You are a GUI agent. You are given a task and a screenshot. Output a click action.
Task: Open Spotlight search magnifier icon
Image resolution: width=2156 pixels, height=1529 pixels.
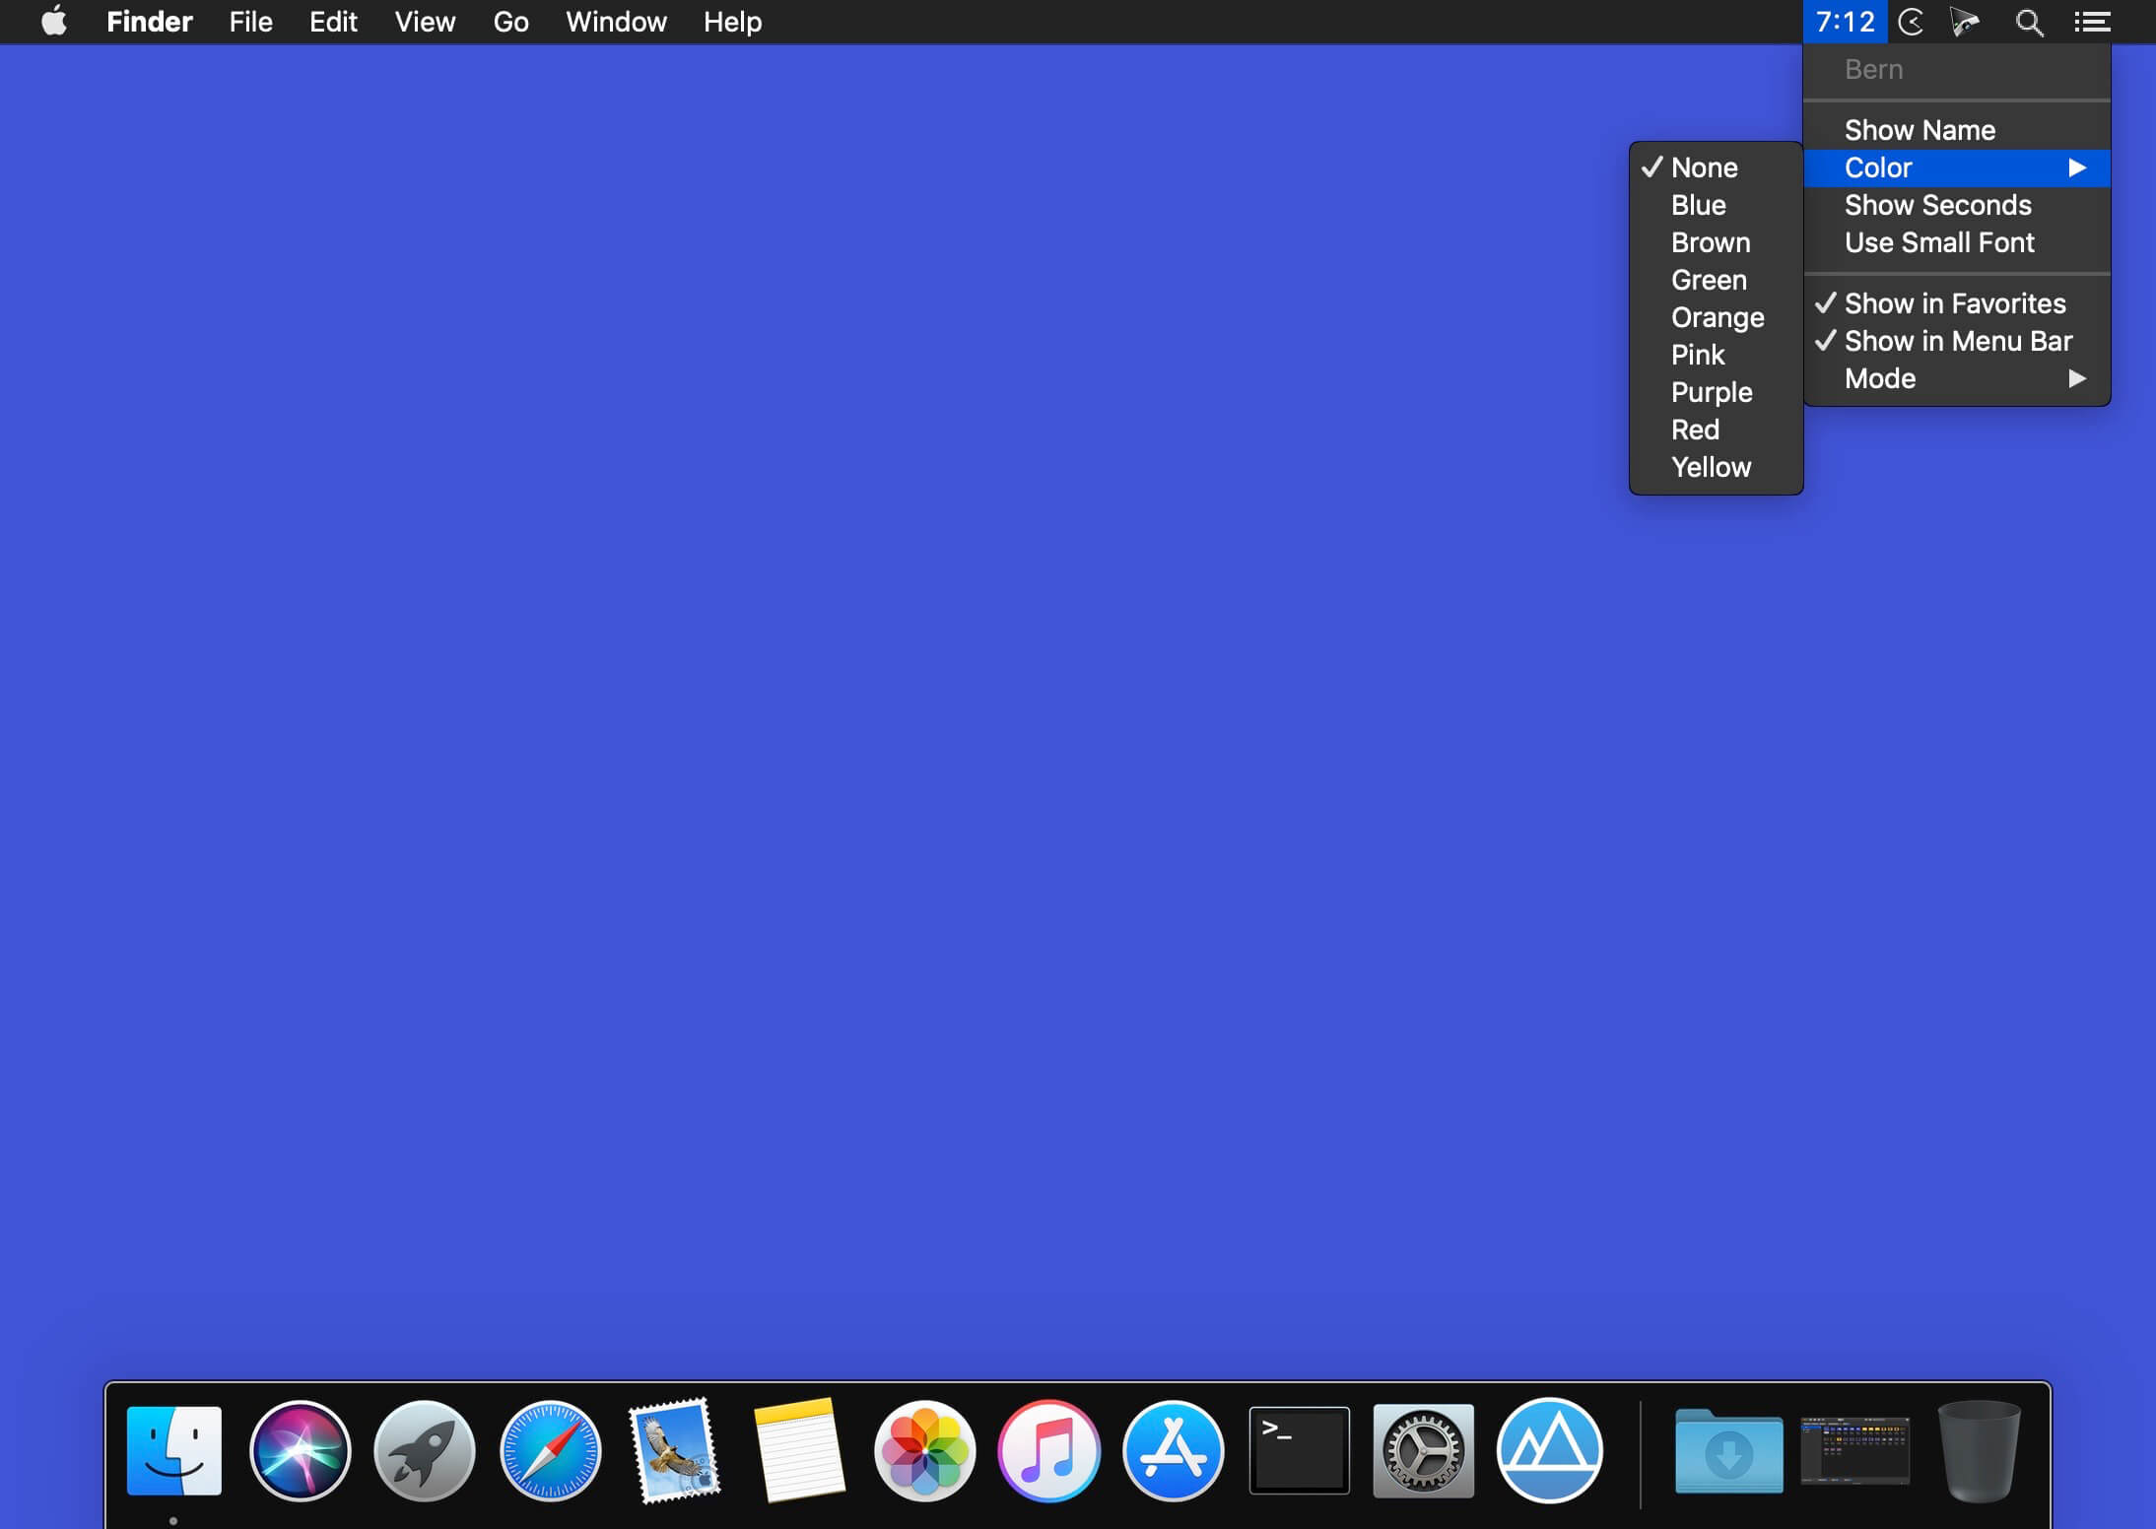pos(2029,22)
